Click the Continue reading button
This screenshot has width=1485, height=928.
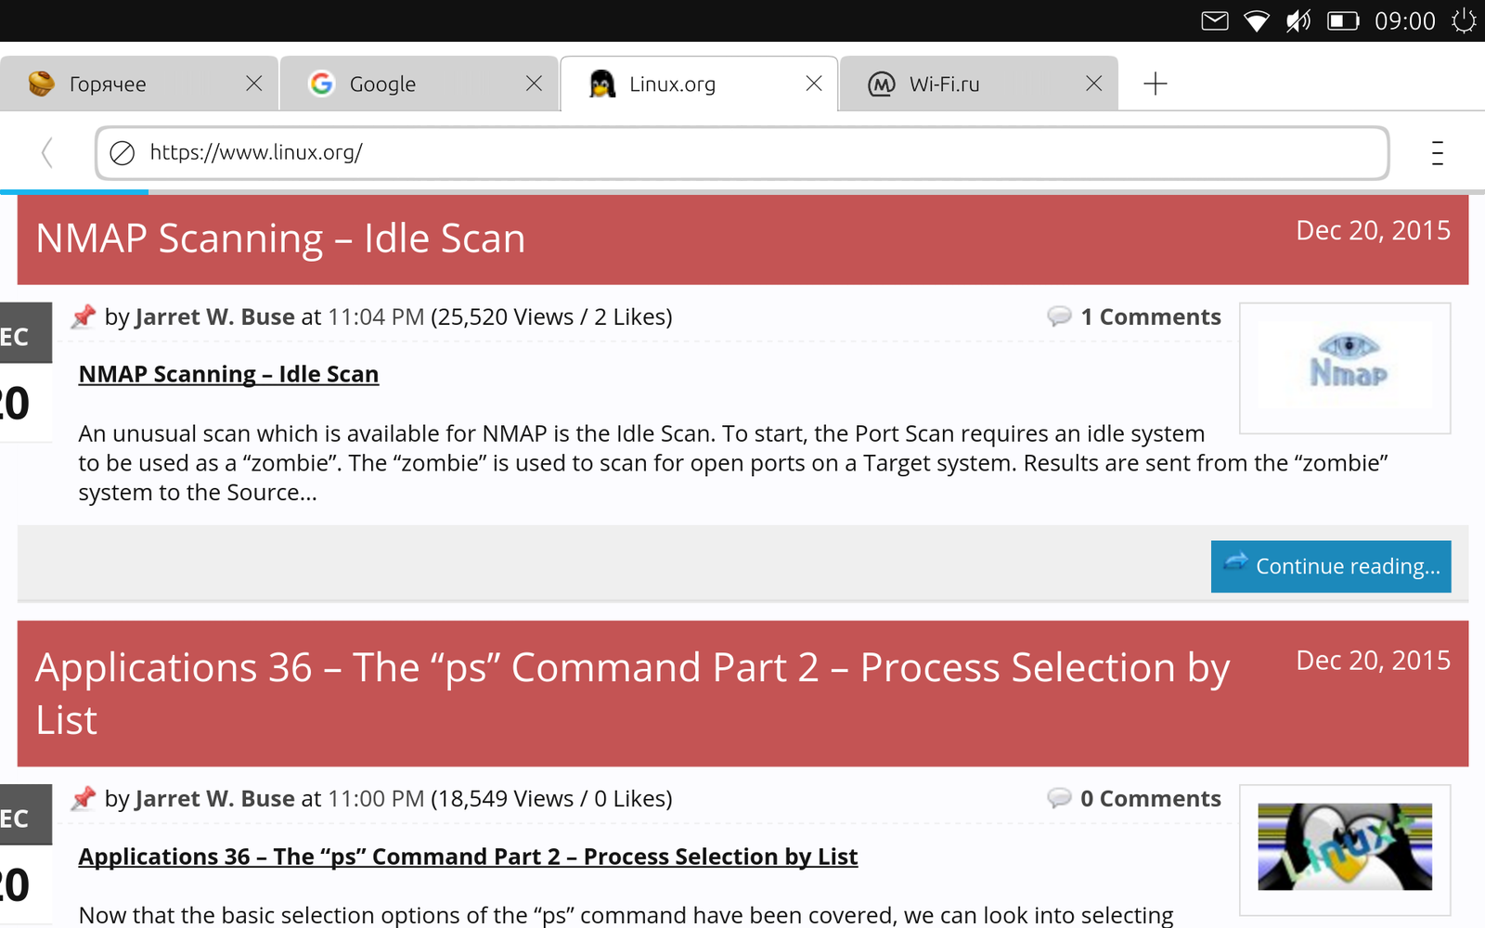click(1330, 566)
